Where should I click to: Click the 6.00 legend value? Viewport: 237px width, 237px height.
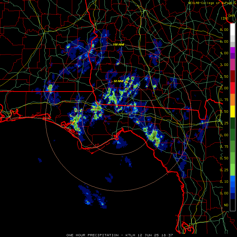(x=224, y=41)
